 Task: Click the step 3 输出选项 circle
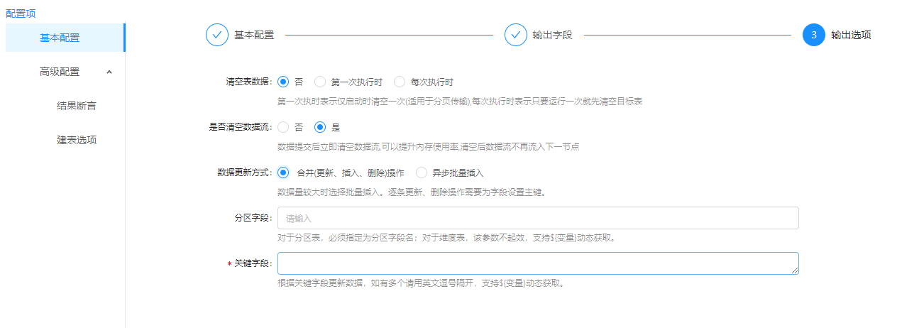pyautogui.click(x=814, y=35)
